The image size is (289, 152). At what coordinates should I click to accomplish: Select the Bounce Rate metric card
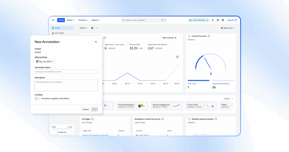point(136,47)
